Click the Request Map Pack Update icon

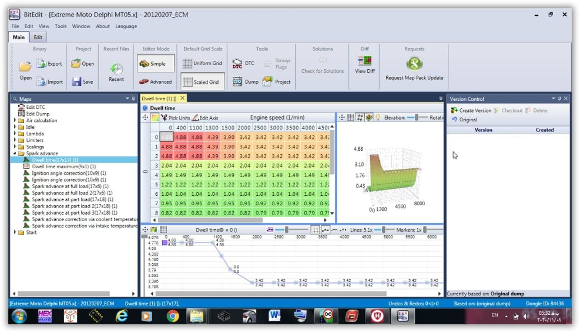(414, 64)
